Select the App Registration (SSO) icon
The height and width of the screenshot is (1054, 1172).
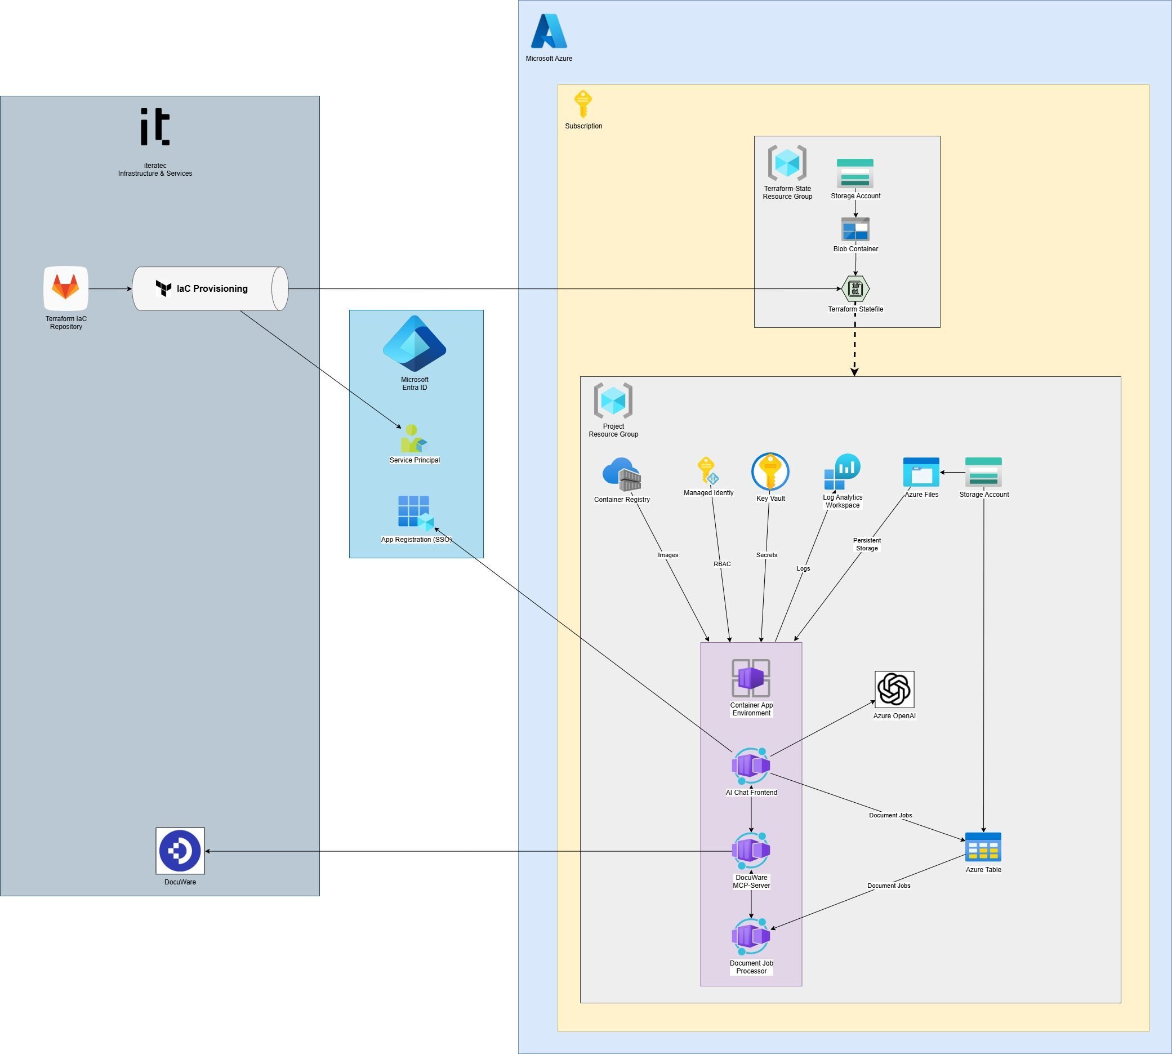click(x=416, y=513)
